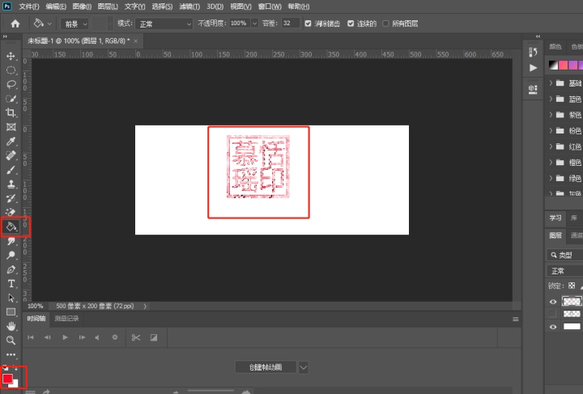Switch to the 学习 tab

(x=555, y=218)
